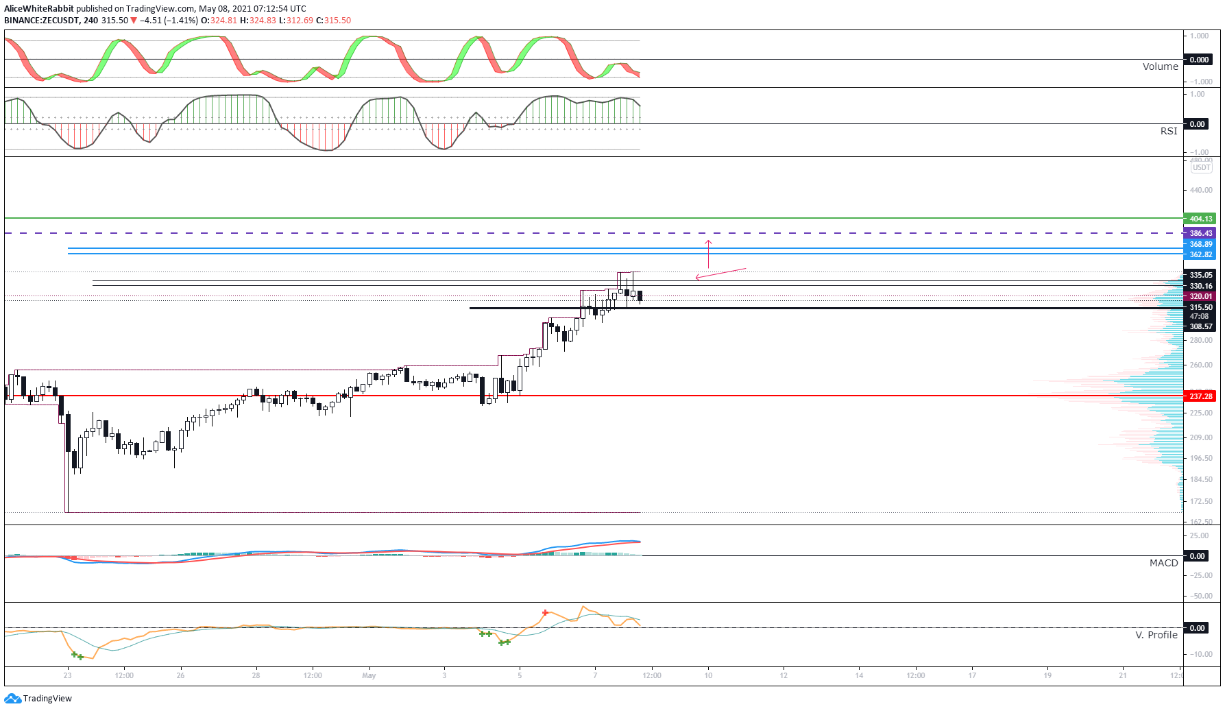Click the green 404.13 price label

(x=1200, y=219)
